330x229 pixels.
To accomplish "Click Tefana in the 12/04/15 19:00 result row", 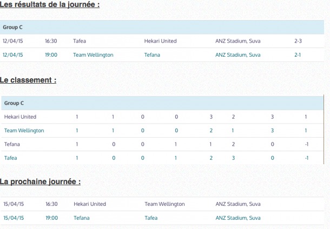I will pos(152,55).
